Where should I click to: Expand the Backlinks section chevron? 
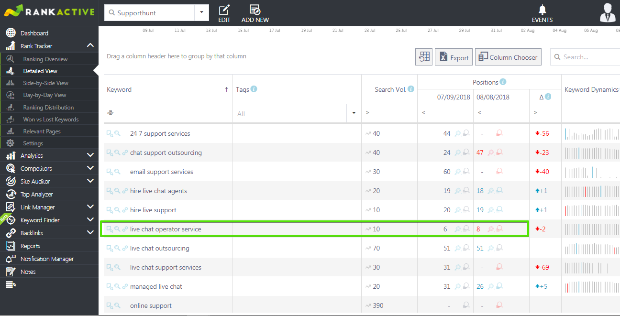pos(90,233)
